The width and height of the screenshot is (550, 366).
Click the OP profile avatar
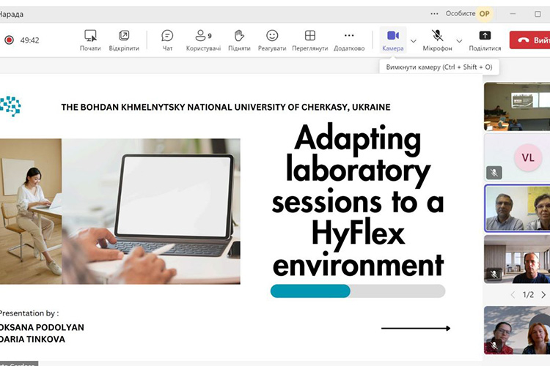point(484,13)
